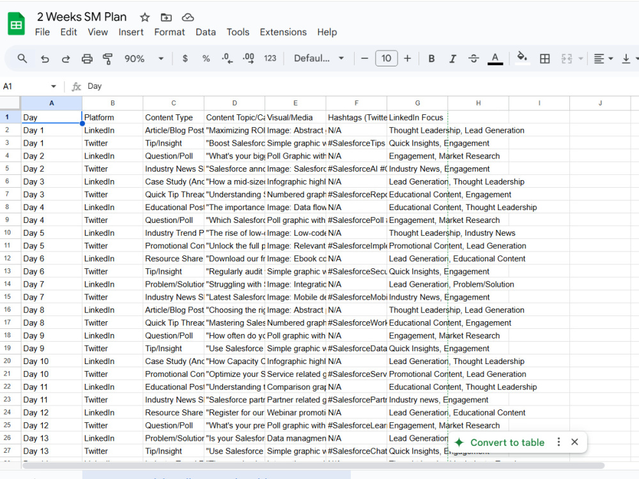The image size is (639, 479).
Task: Open the Edit menu
Action: tap(68, 32)
